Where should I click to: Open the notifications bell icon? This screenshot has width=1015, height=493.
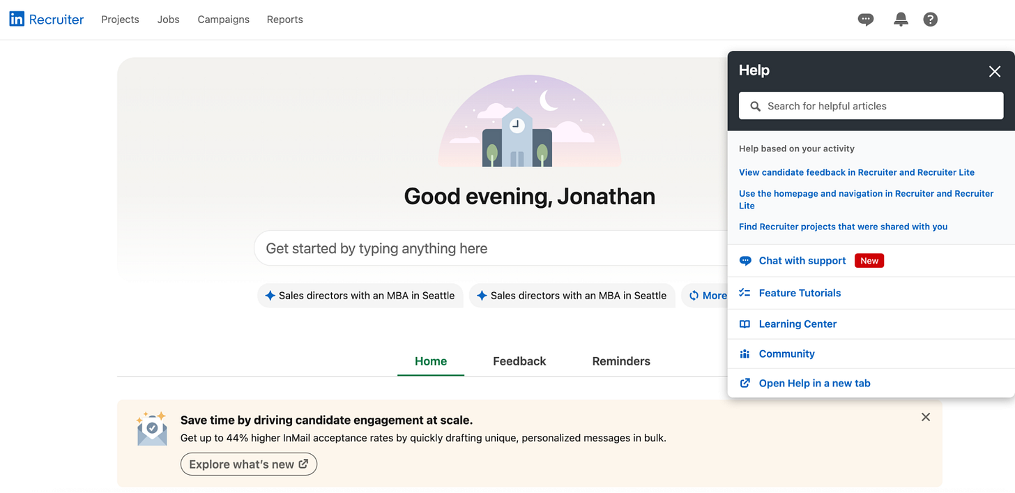click(901, 20)
